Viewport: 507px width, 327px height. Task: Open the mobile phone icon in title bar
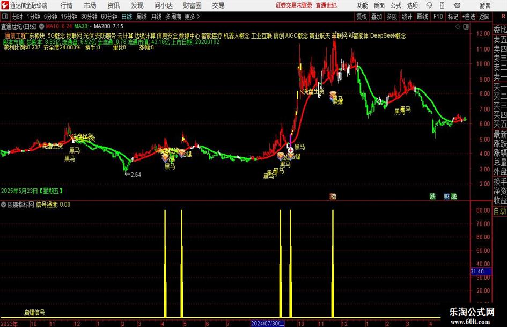tap(442, 5)
